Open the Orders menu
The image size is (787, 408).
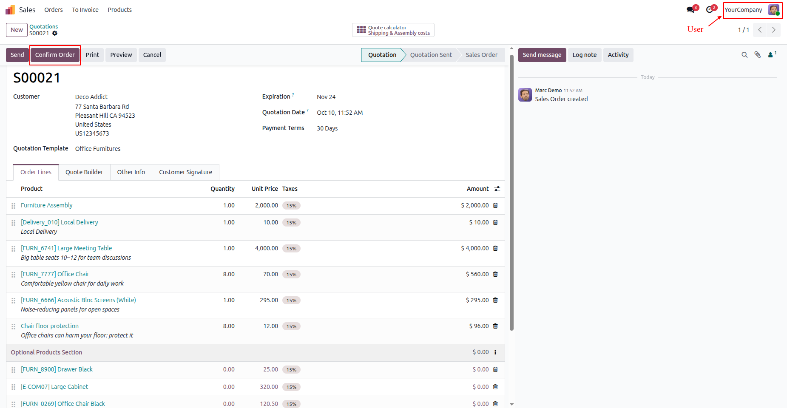point(54,10)
